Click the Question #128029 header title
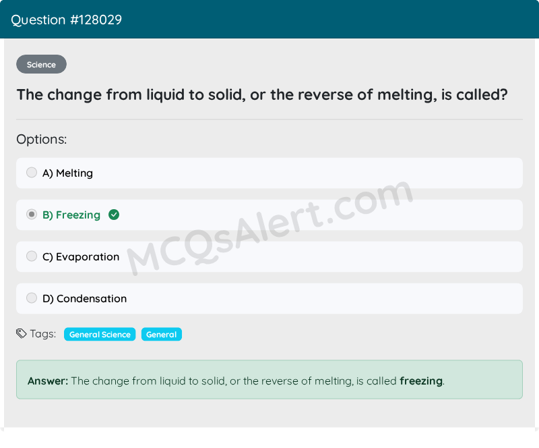This screenshot has width=539, height=448. 66,20
